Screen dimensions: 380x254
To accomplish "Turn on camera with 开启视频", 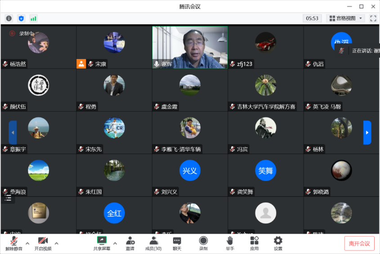I will point(43,243).
